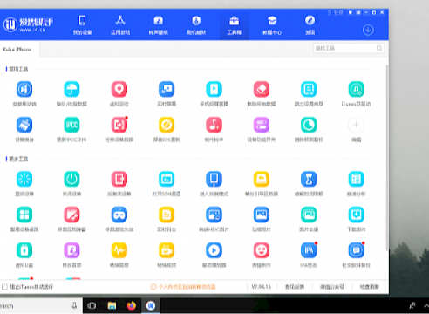The image size is (429, 314).
Task: Open the Compress Photos tool
Action: point(262,215)
